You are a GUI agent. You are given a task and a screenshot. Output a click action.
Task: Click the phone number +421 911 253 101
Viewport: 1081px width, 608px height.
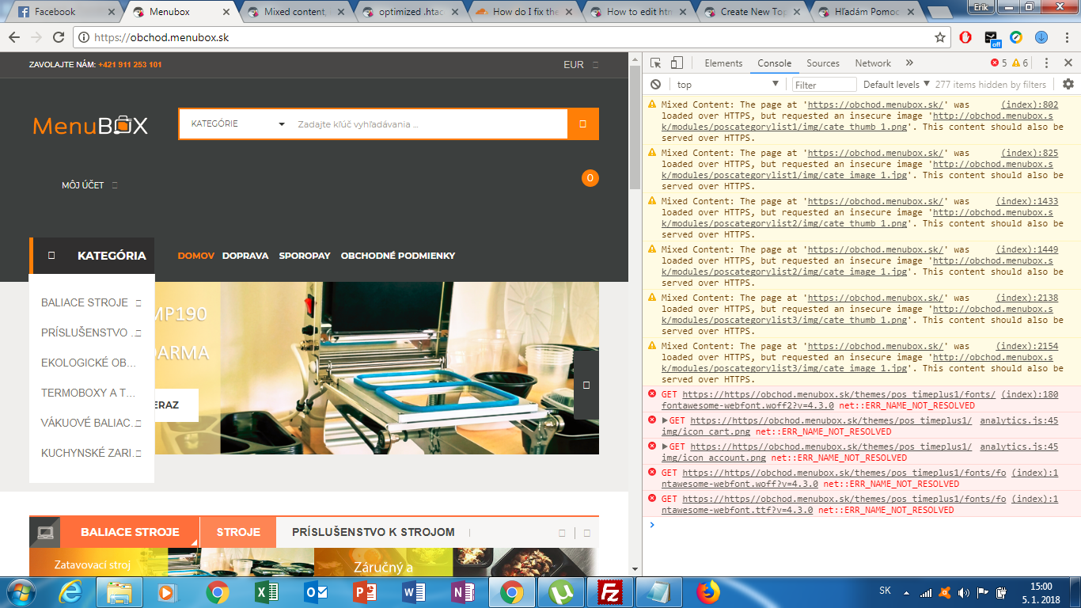point(130,65)
